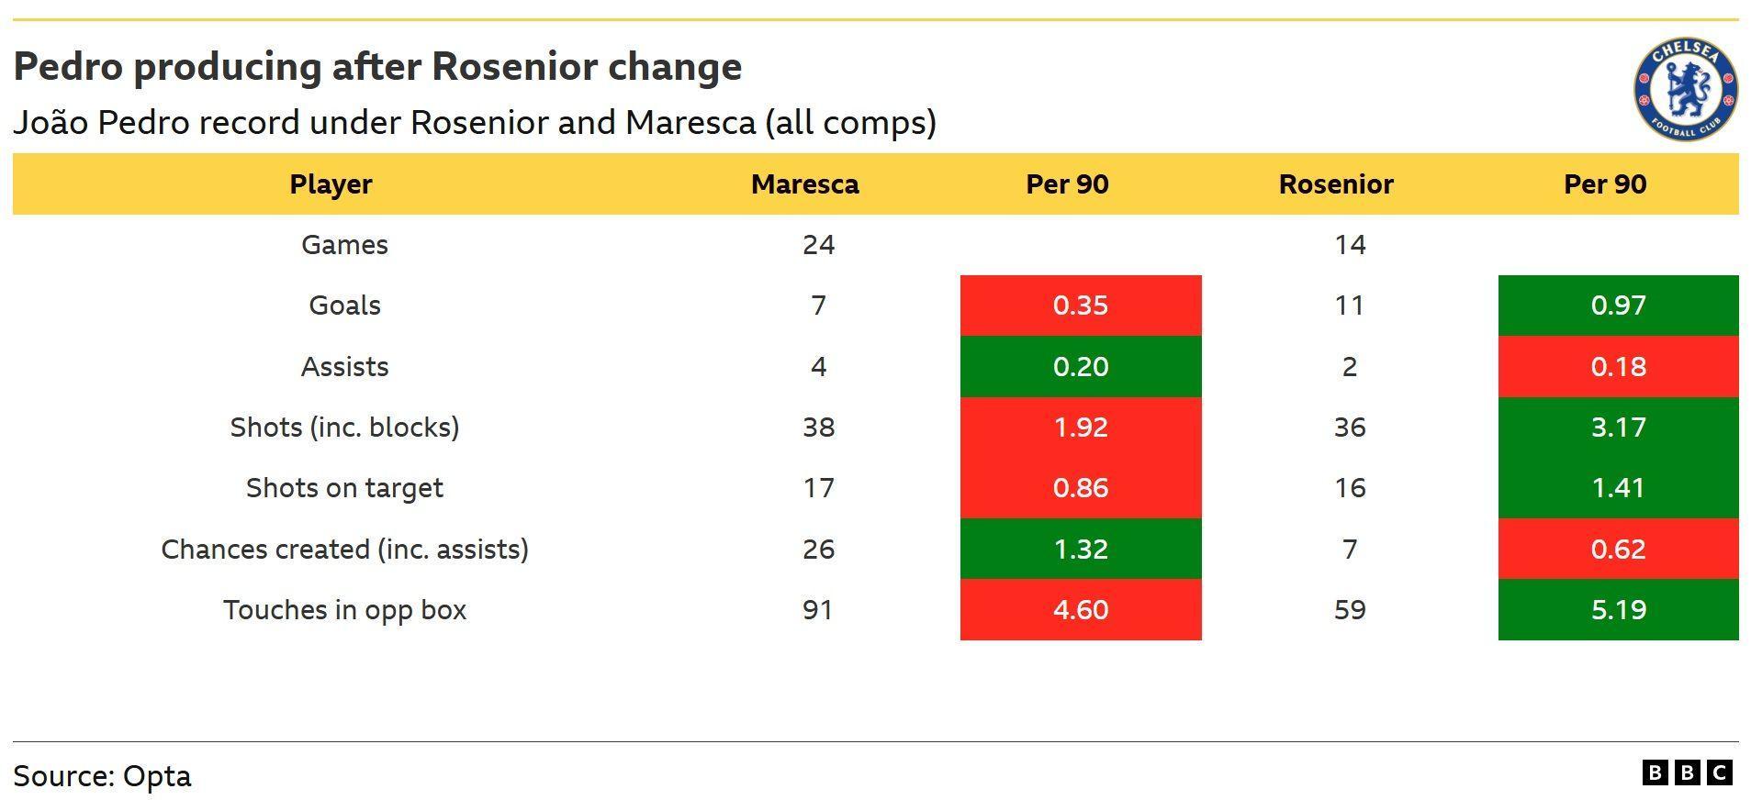This screenshot has width=1751, height=800.
Task: Click the Chances created row label
Action: 344,550
